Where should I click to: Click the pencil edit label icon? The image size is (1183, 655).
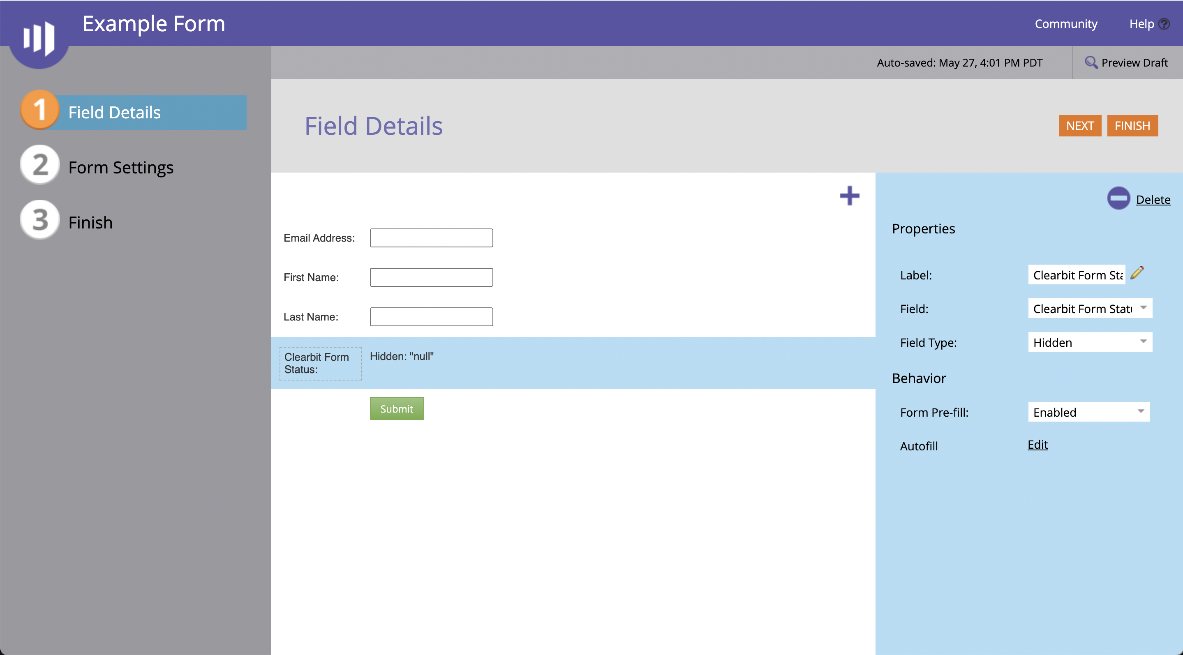click(x=1137, y=273)
